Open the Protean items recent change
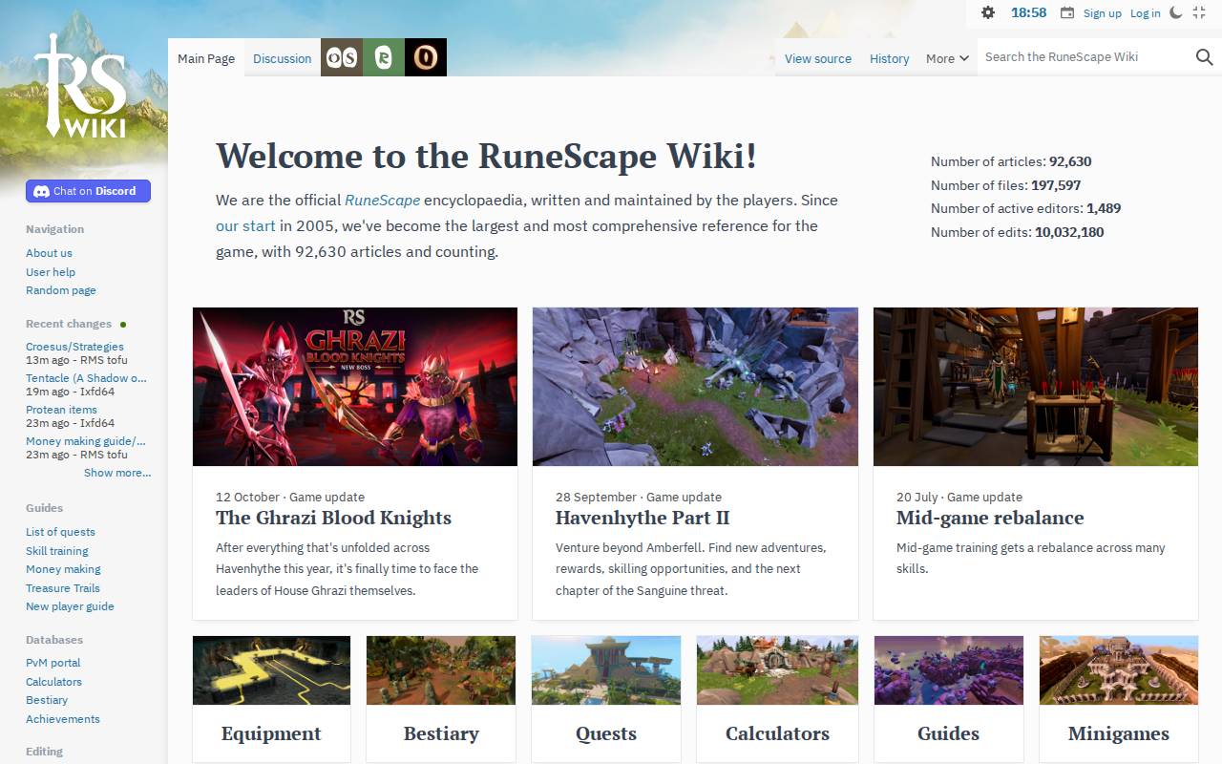This screenshot has width=1222, height=764. 61,410
